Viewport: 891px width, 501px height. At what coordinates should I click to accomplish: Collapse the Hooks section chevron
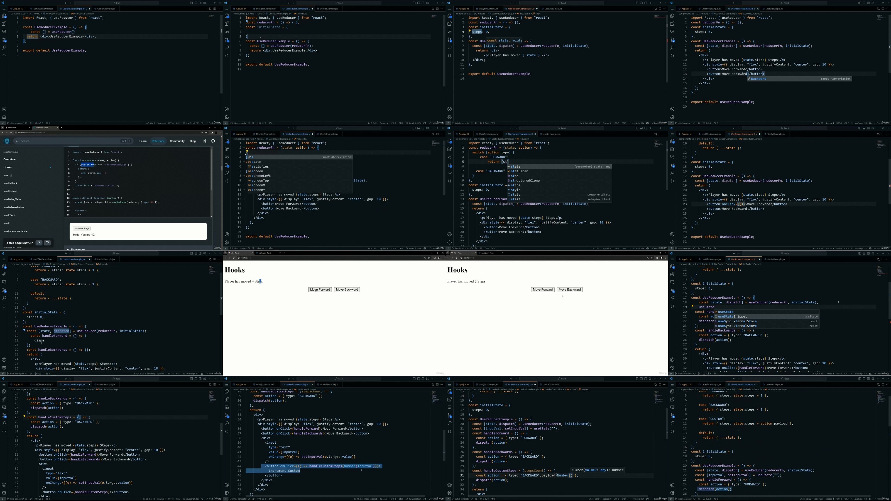[x=50, y=167]
